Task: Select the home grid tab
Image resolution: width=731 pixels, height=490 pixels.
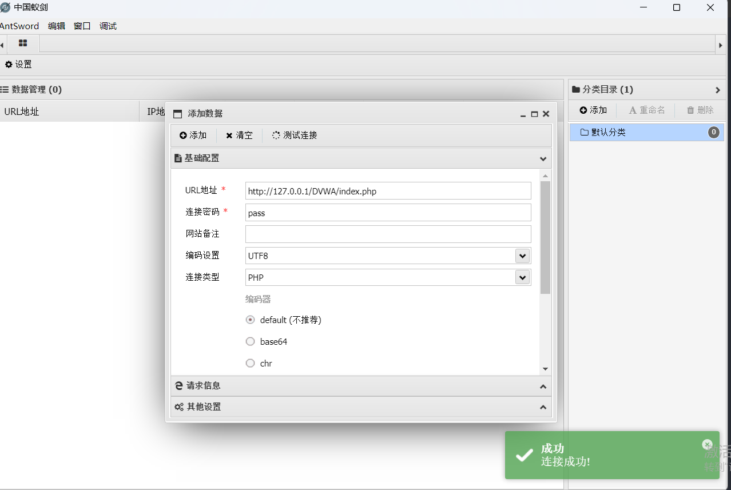Action: [23, 43]
